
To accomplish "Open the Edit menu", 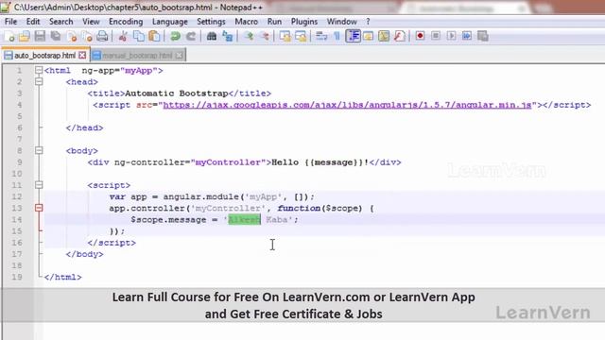I will click(33, 22).
